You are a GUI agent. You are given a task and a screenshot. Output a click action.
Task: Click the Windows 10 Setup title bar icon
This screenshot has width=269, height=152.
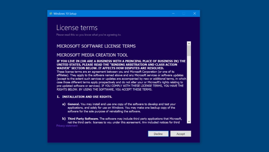(x=51, y=14)
